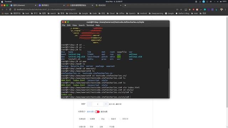Click the date and time in the menu bar
The height and width of the screenshot is (128, 228).
[114, 1]
